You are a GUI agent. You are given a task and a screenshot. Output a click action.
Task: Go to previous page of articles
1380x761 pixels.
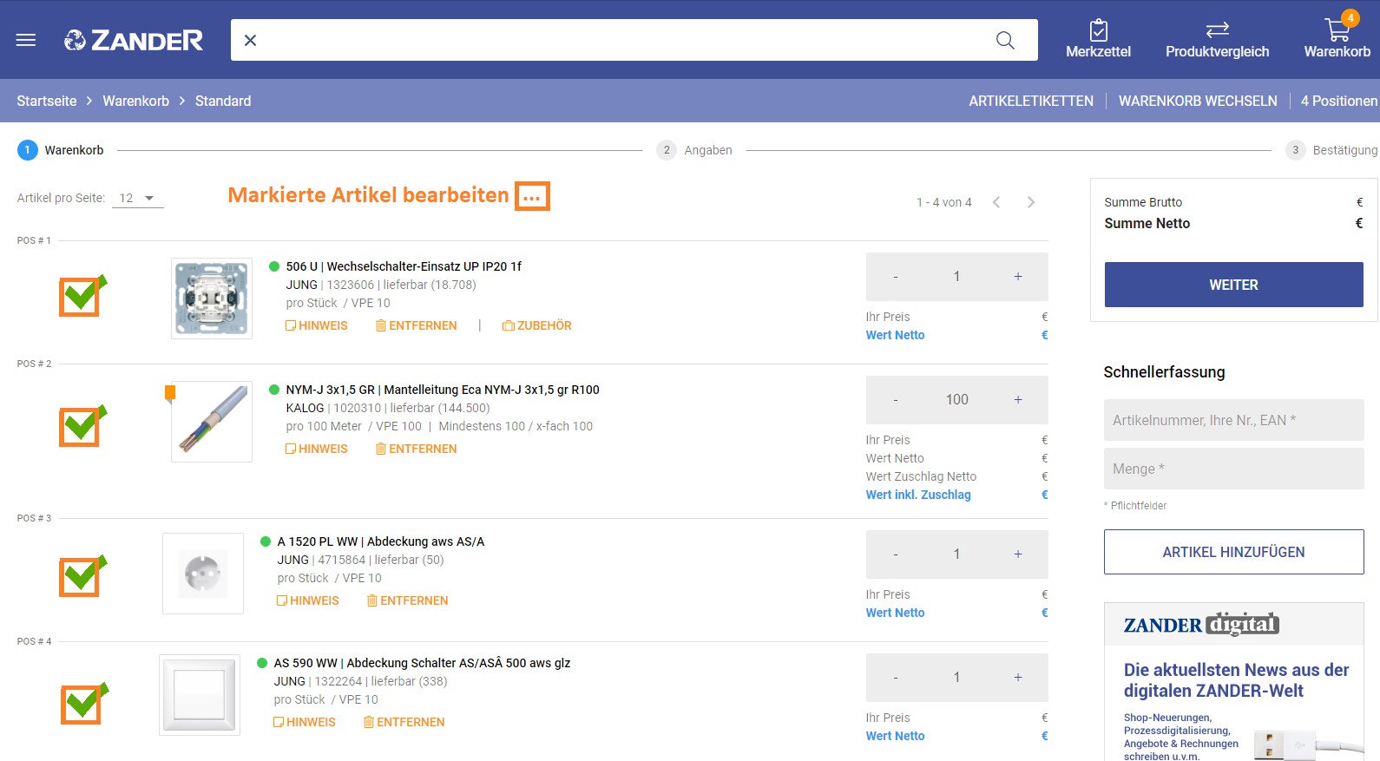(996, 202)
